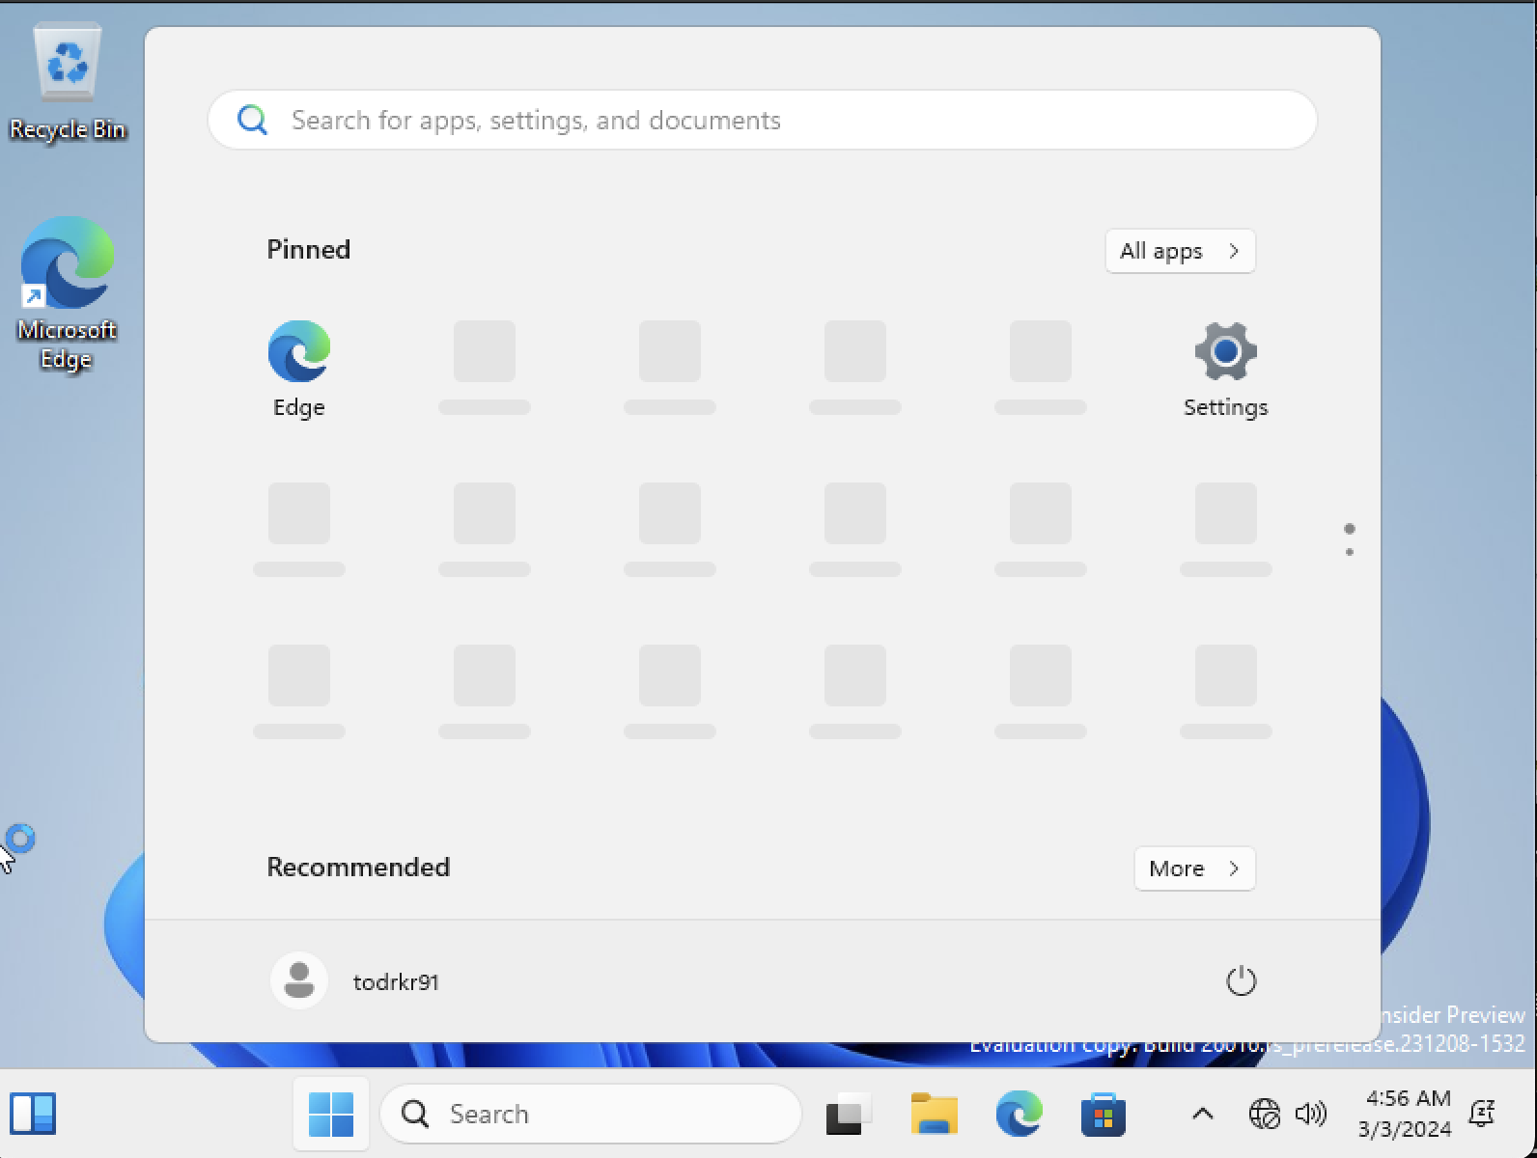Image resolution: width=1537 pixels, height=1158 pixels.
Task: Click the magnifier icon in the taskbar search
Action: coord(415,1114)
